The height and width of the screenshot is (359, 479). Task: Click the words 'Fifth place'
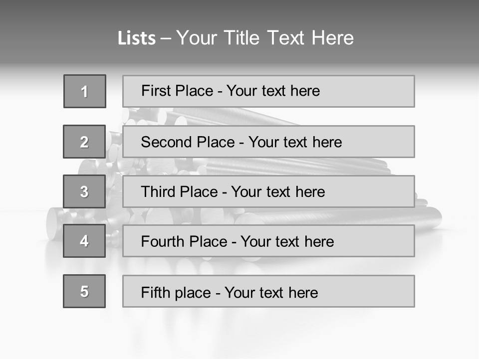click(176, 292)
